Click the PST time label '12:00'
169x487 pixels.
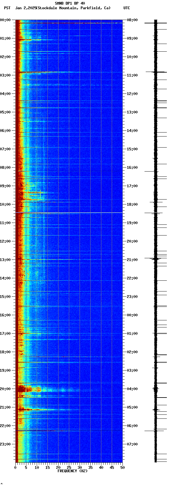6,241
